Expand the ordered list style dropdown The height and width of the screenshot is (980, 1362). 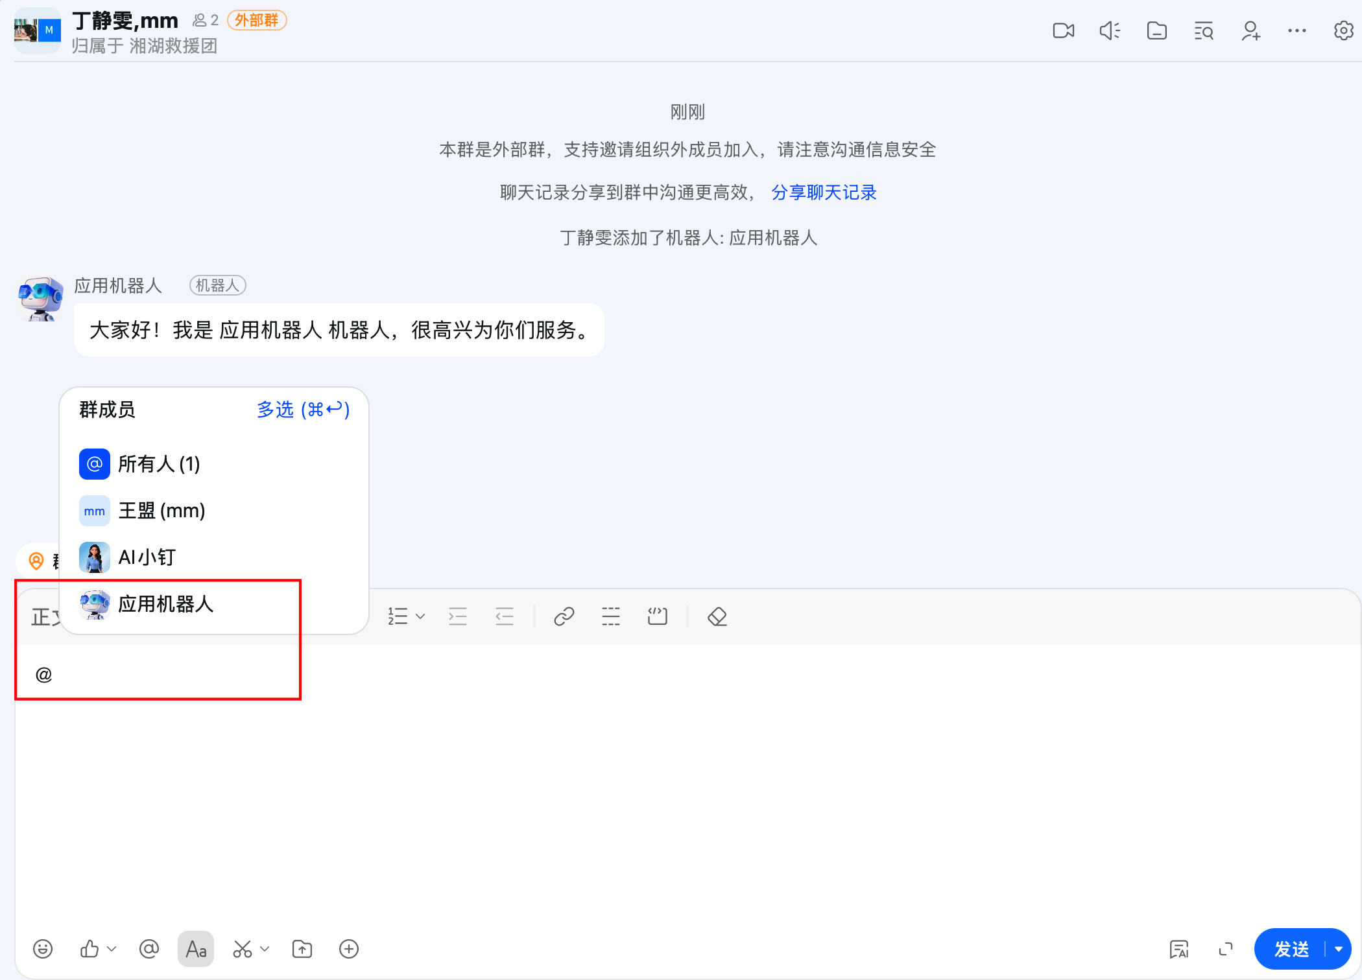pos(420,616)
